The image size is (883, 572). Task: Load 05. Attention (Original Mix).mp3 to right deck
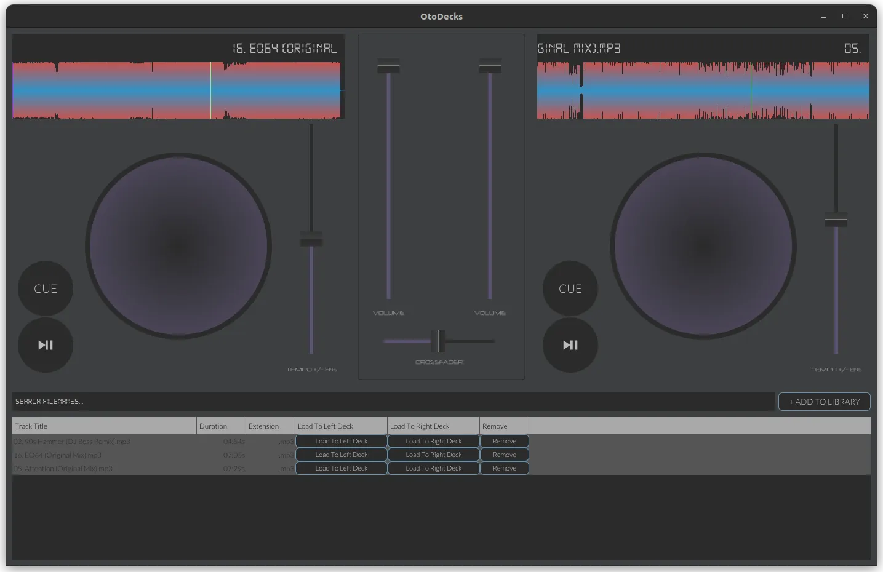coord(433,467)
